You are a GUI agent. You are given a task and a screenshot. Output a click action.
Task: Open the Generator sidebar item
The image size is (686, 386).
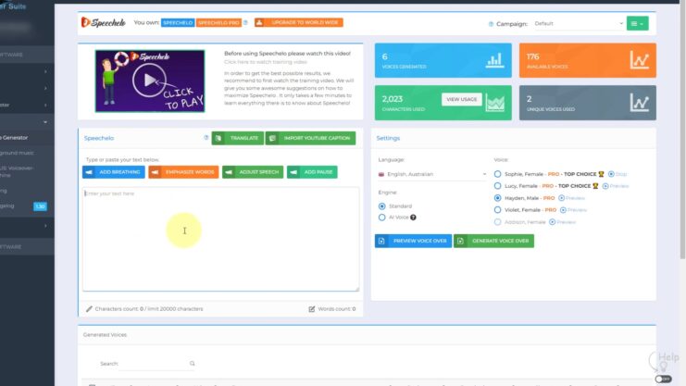[14, 137]
